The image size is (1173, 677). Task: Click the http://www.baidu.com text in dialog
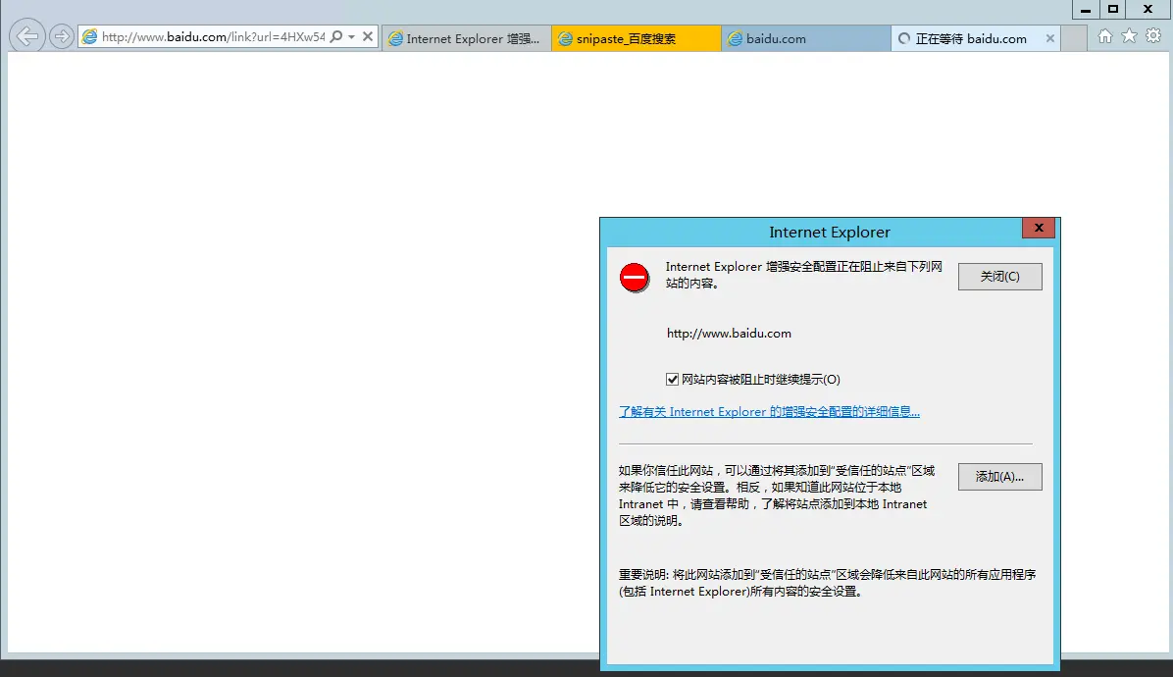pos(729,333)
